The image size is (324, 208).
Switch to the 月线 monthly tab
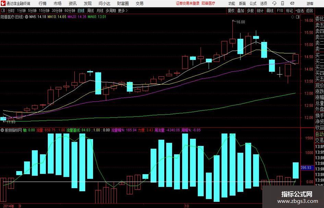100,11
